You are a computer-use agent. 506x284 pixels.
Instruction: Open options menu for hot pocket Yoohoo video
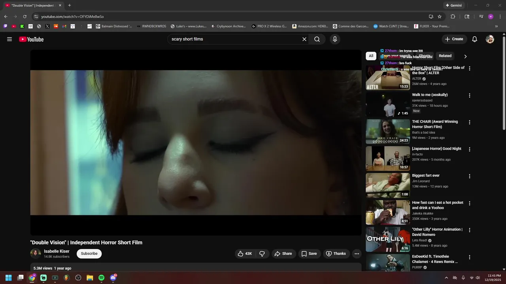pyautogui.click(x=470, y=204)
